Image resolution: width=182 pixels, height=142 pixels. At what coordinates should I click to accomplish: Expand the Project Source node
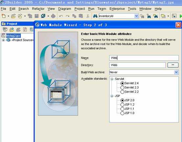[x=3, y=40]
